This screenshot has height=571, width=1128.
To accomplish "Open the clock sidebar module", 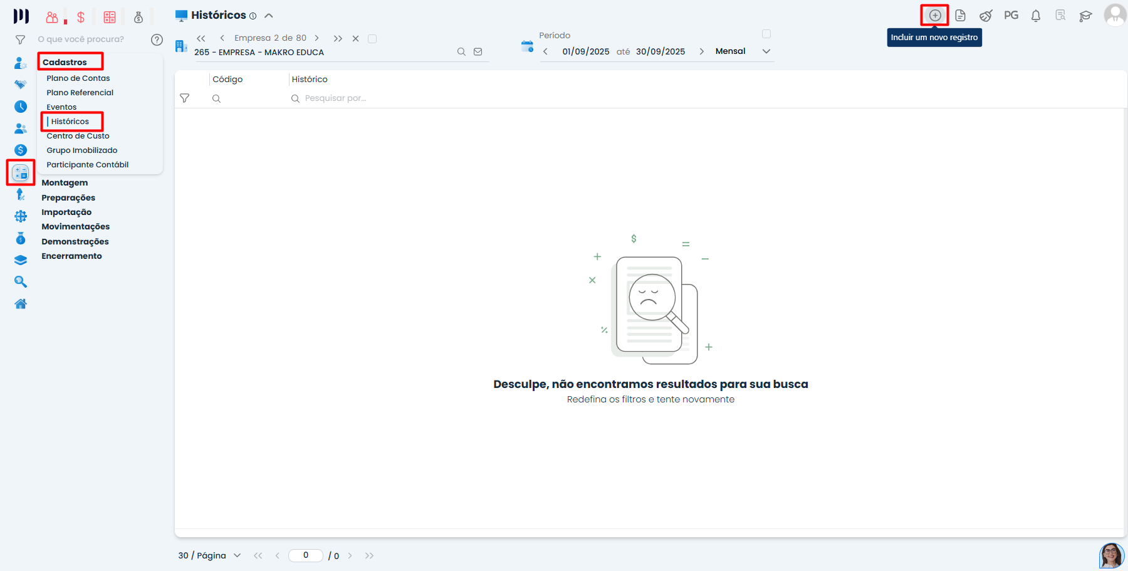I will pos(21,107).
